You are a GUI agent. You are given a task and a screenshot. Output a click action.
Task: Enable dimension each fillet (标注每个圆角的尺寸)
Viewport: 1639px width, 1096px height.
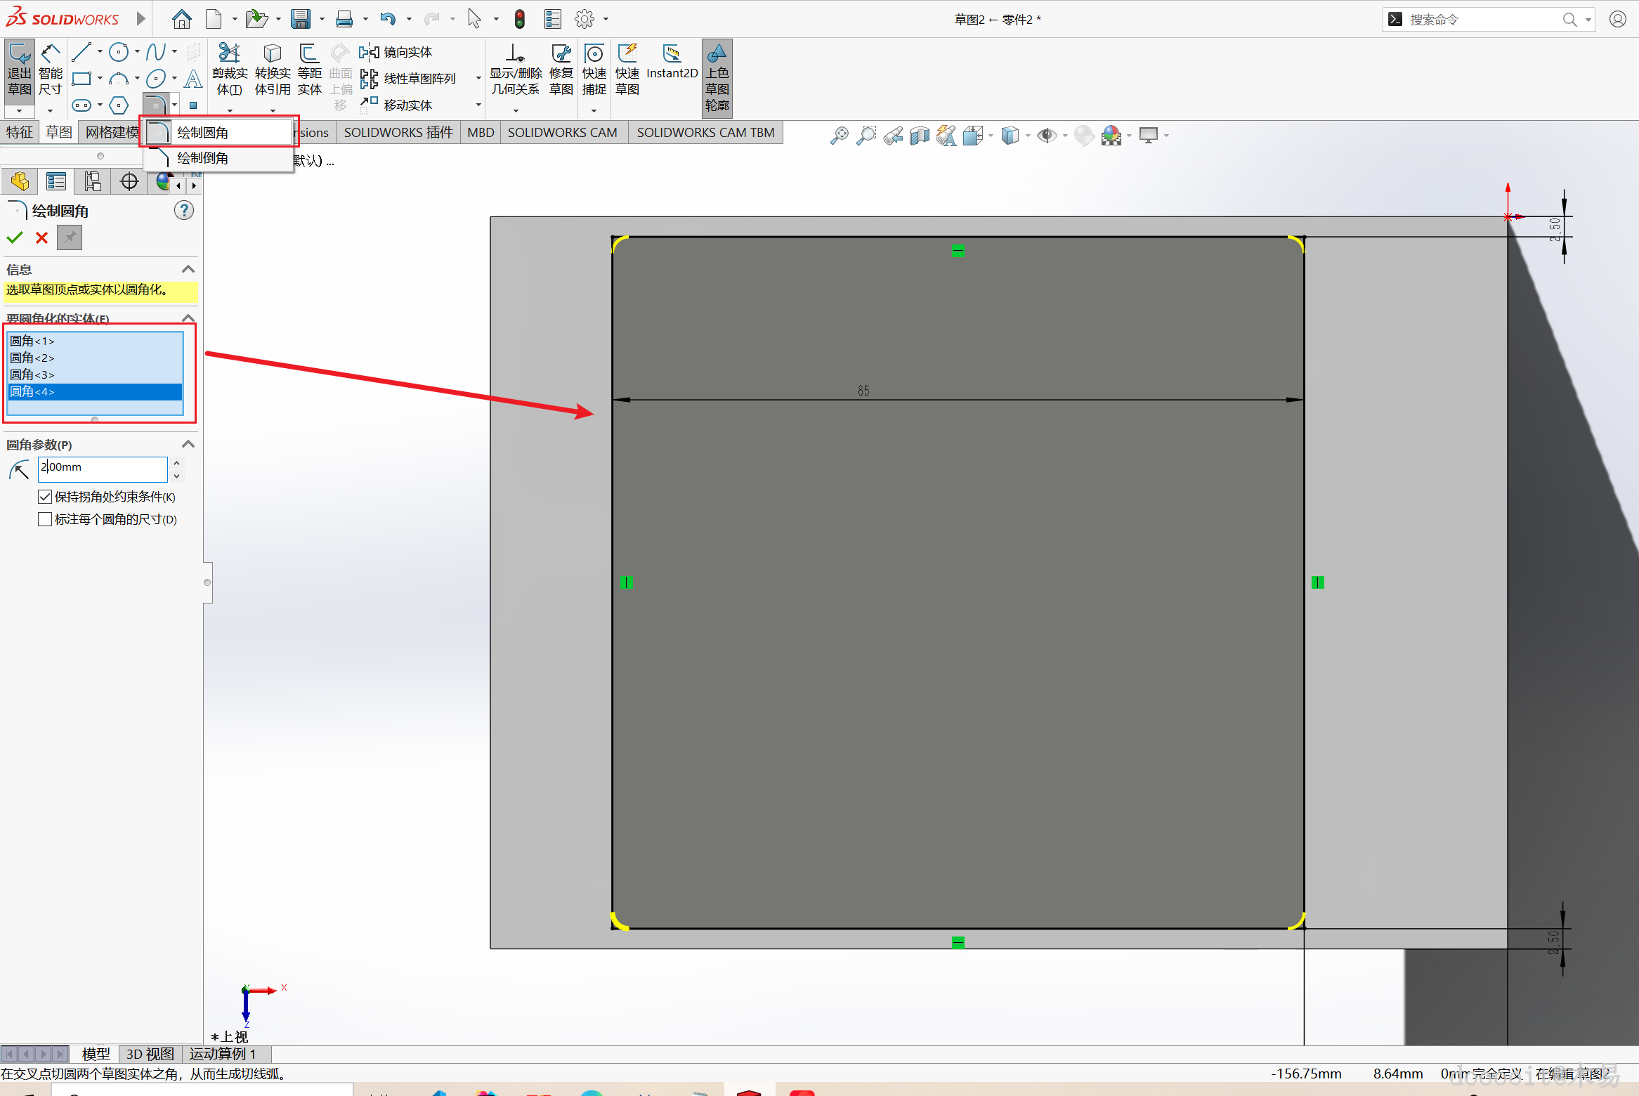[x=46, y=519]
